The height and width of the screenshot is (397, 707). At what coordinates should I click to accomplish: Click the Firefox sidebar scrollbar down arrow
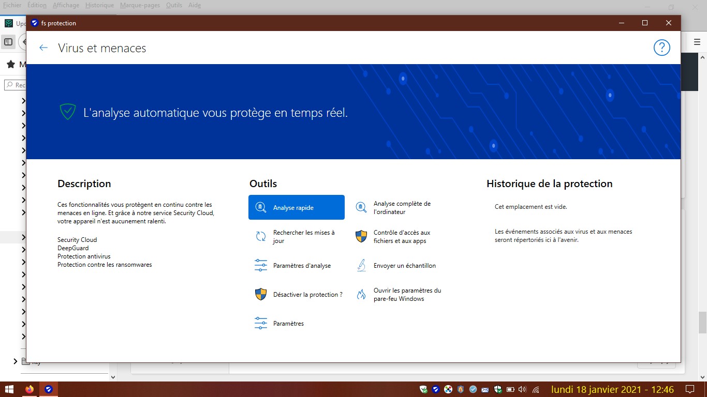point(114,377)
